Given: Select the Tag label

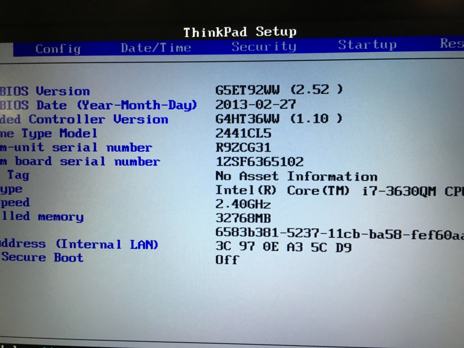Looking at the screenshot, I should 18,175.
